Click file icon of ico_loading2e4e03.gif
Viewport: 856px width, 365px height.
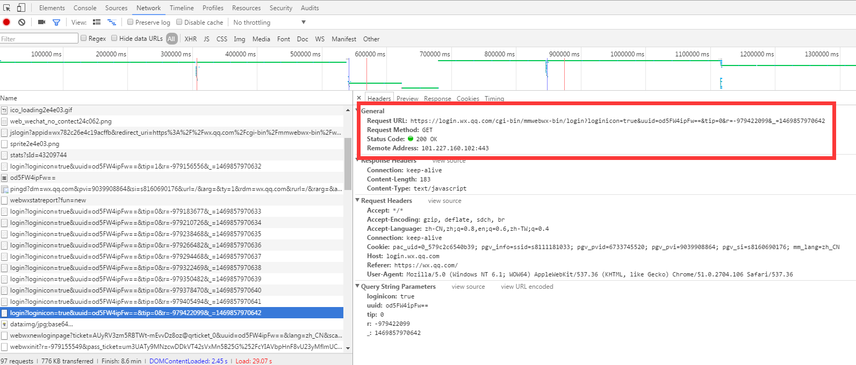(x=4, y=110)
